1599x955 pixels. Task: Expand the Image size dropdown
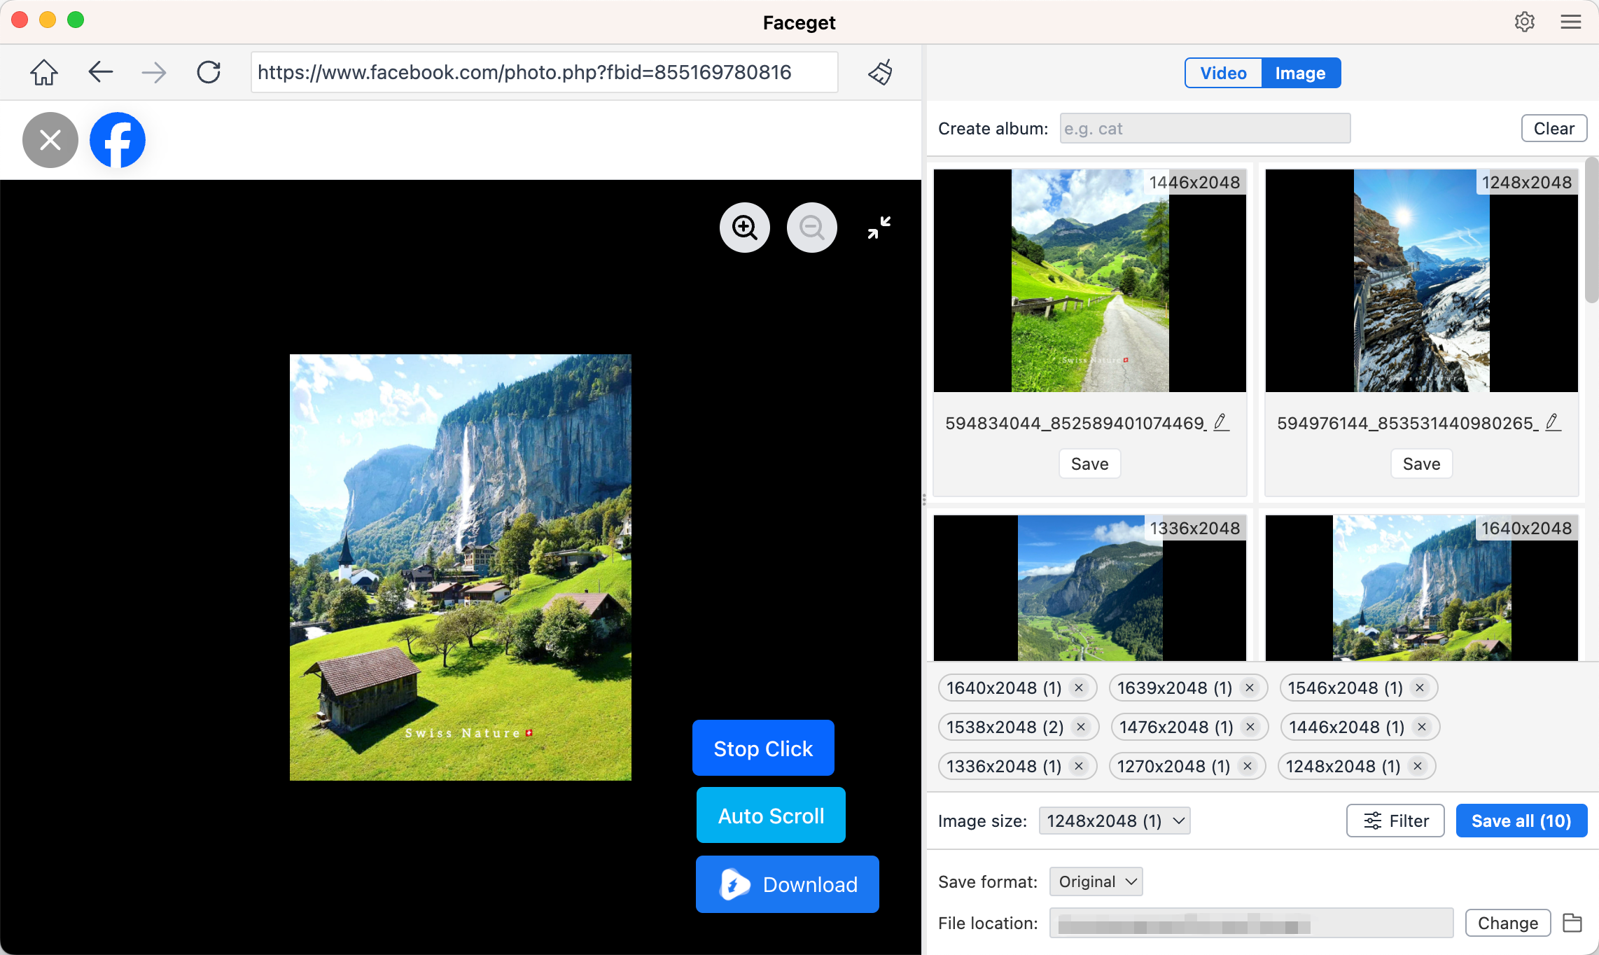click(1115, 821)
